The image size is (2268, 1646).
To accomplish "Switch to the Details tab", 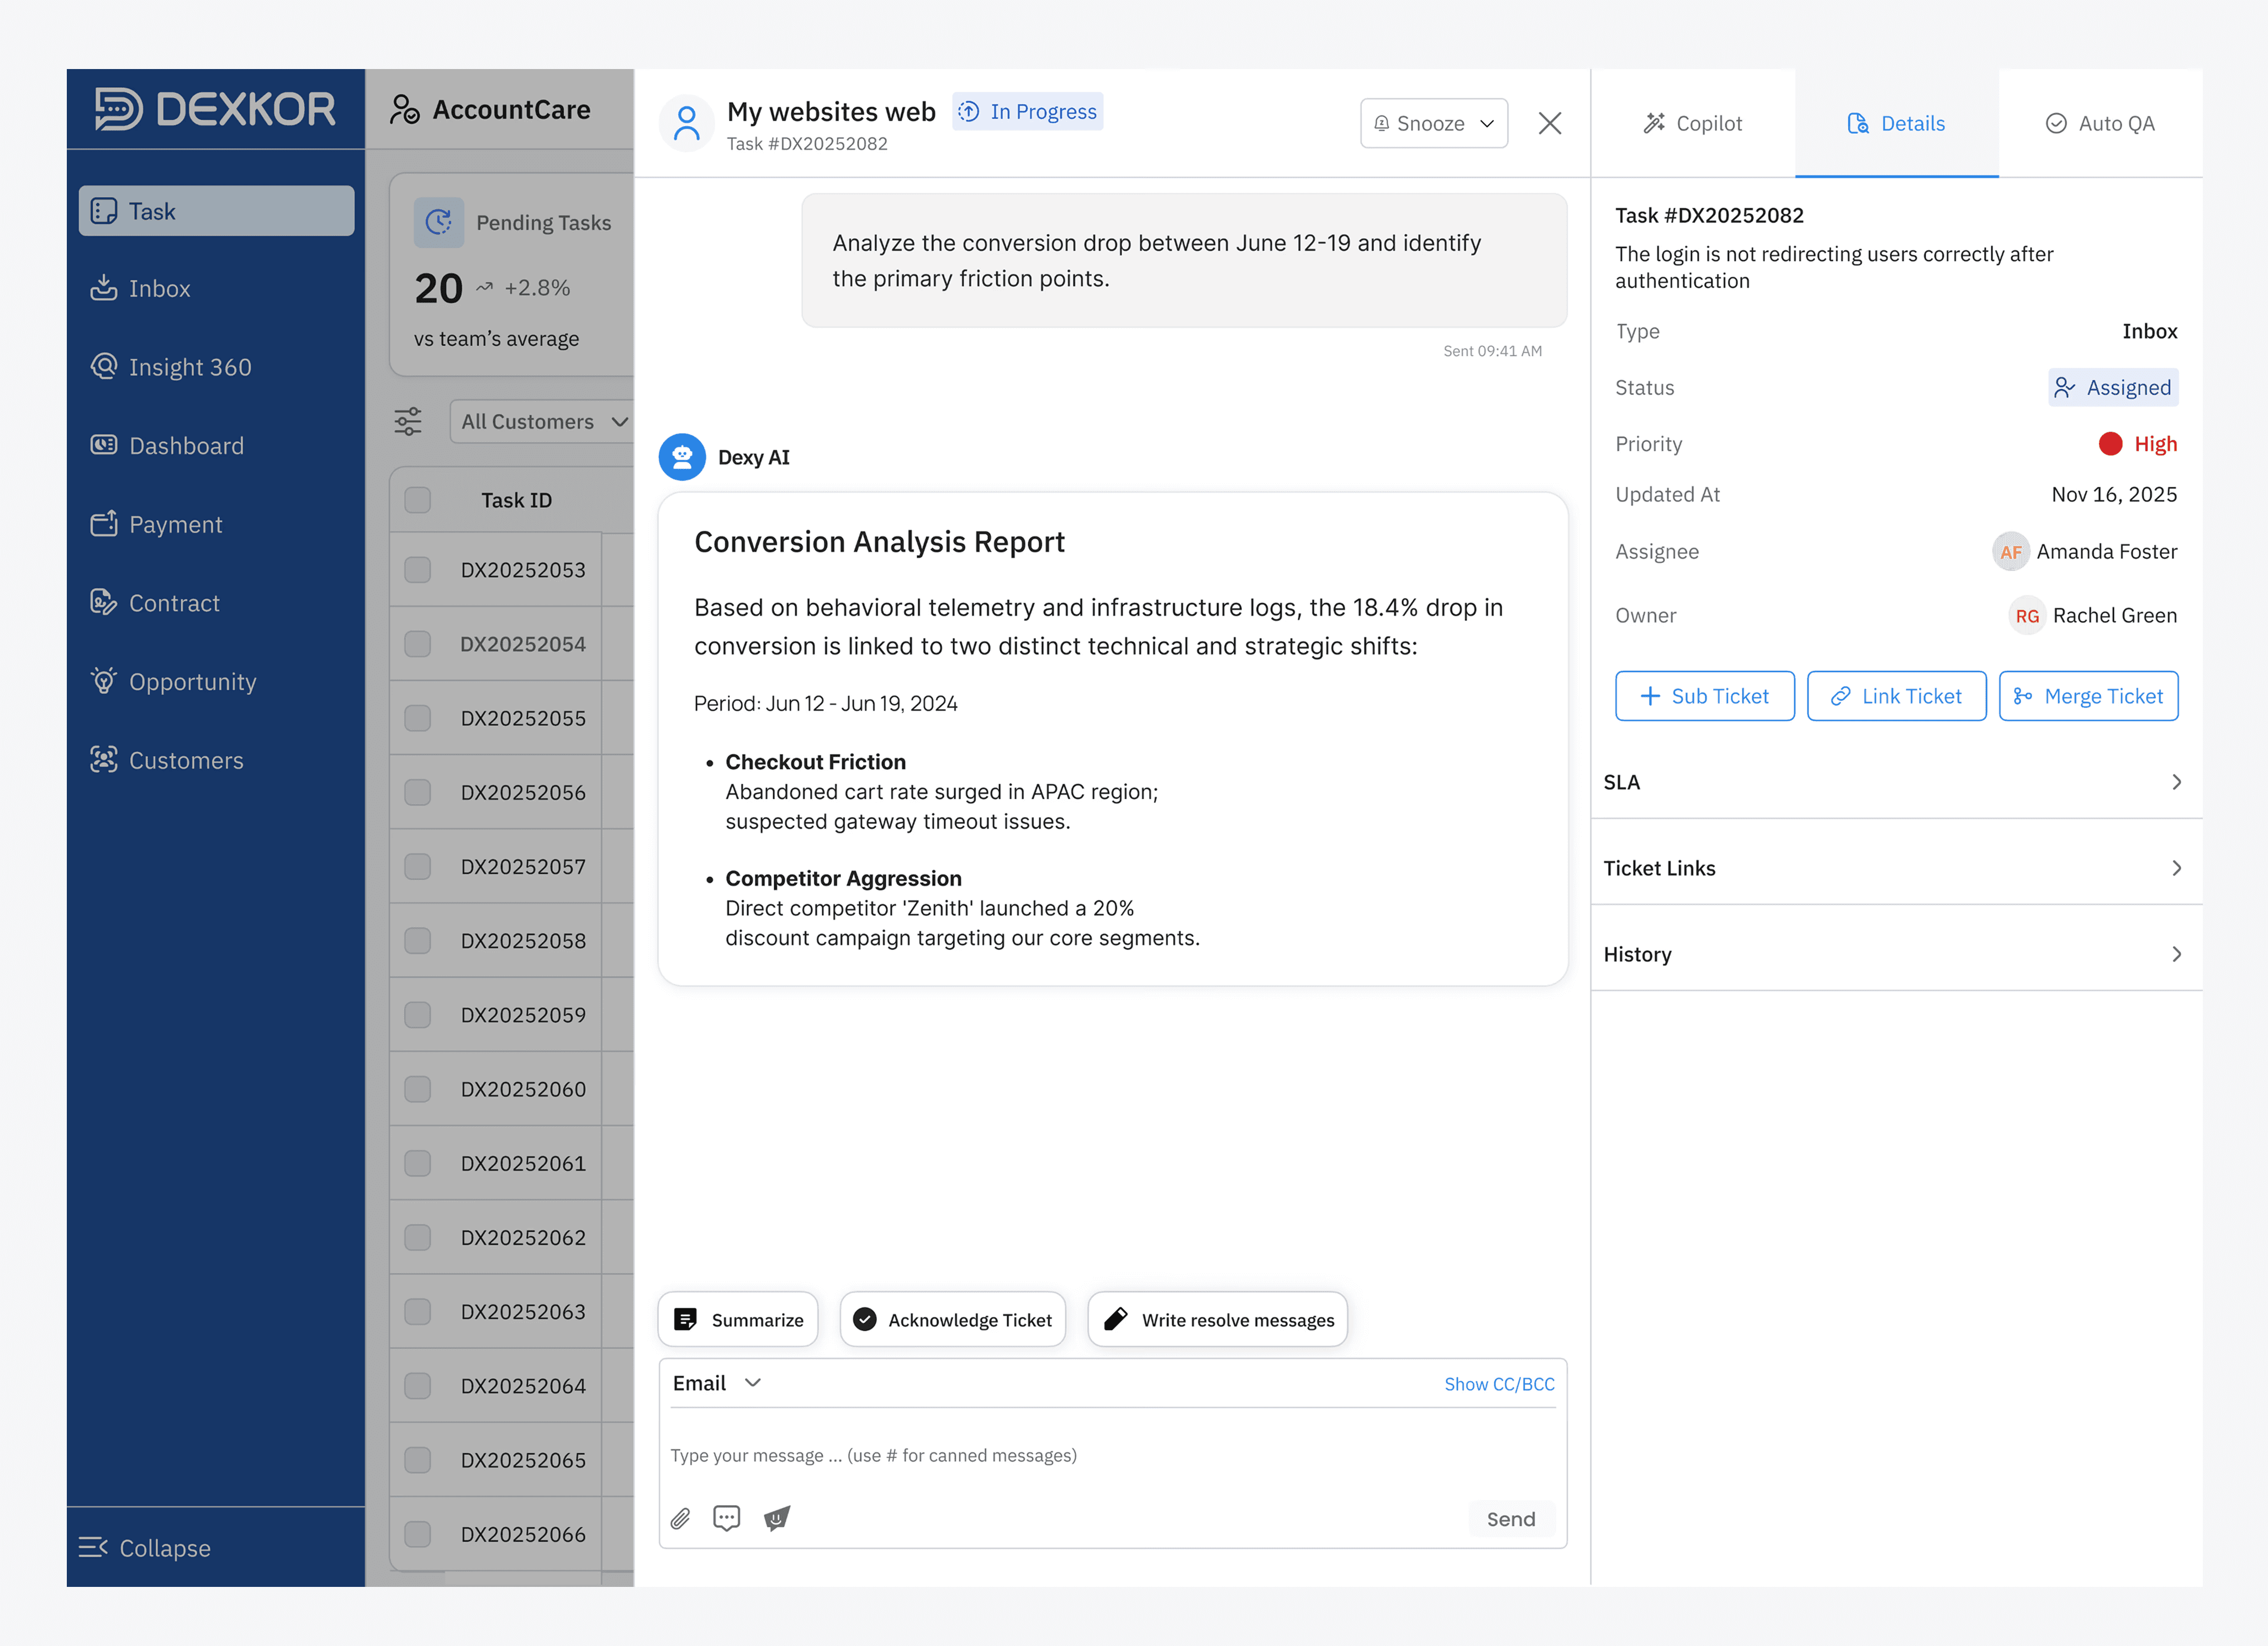I will coord(1896,123).
